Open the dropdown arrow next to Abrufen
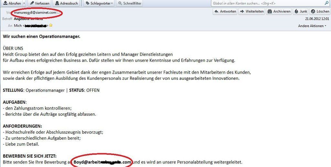The height and width of the screenshot is (167, 331). coord(25,3)
